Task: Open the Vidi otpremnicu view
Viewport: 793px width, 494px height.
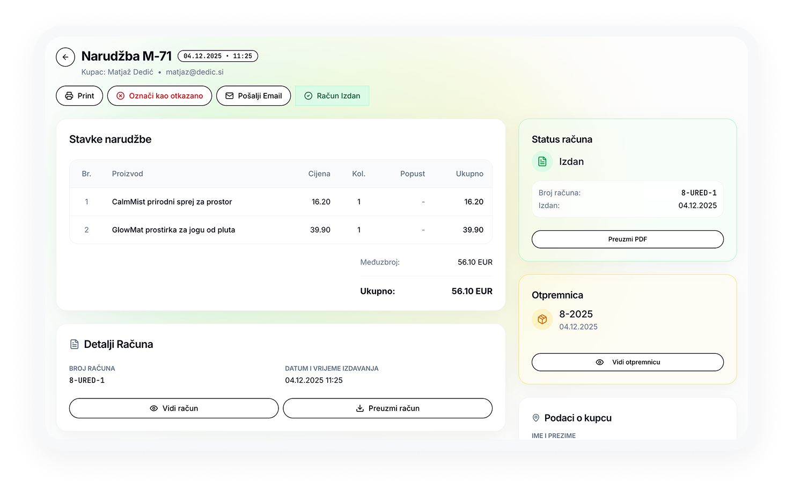Action: [x=627, y=362]
